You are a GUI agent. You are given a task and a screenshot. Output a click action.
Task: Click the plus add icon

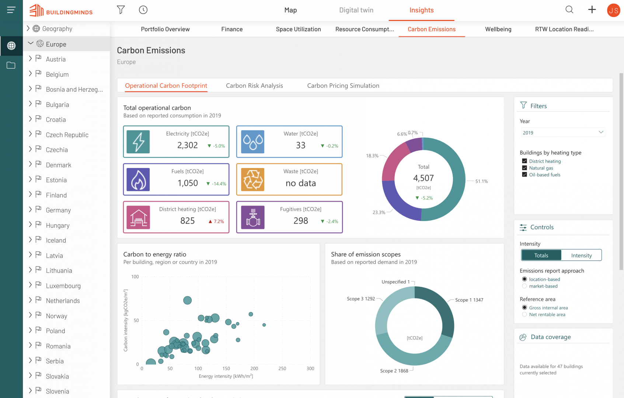(x=592, y=10)
